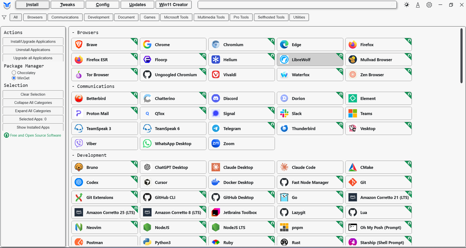
Task: Click Install/Upgrade Applications
Action: [x=33, y=41]
